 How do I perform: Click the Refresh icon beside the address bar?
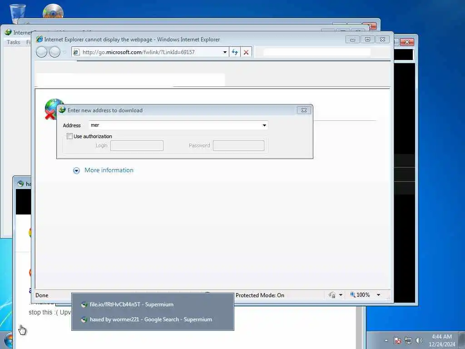tap(235, 52)
